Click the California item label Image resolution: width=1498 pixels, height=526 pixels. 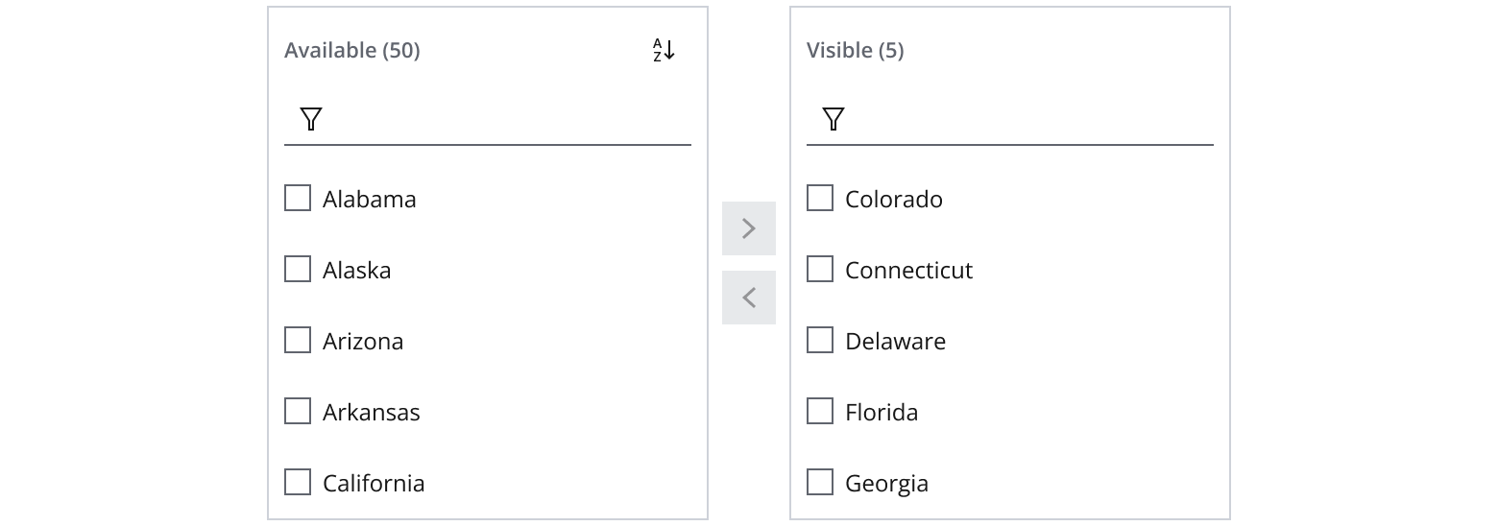pyautogui.click(x=374, y=484)
